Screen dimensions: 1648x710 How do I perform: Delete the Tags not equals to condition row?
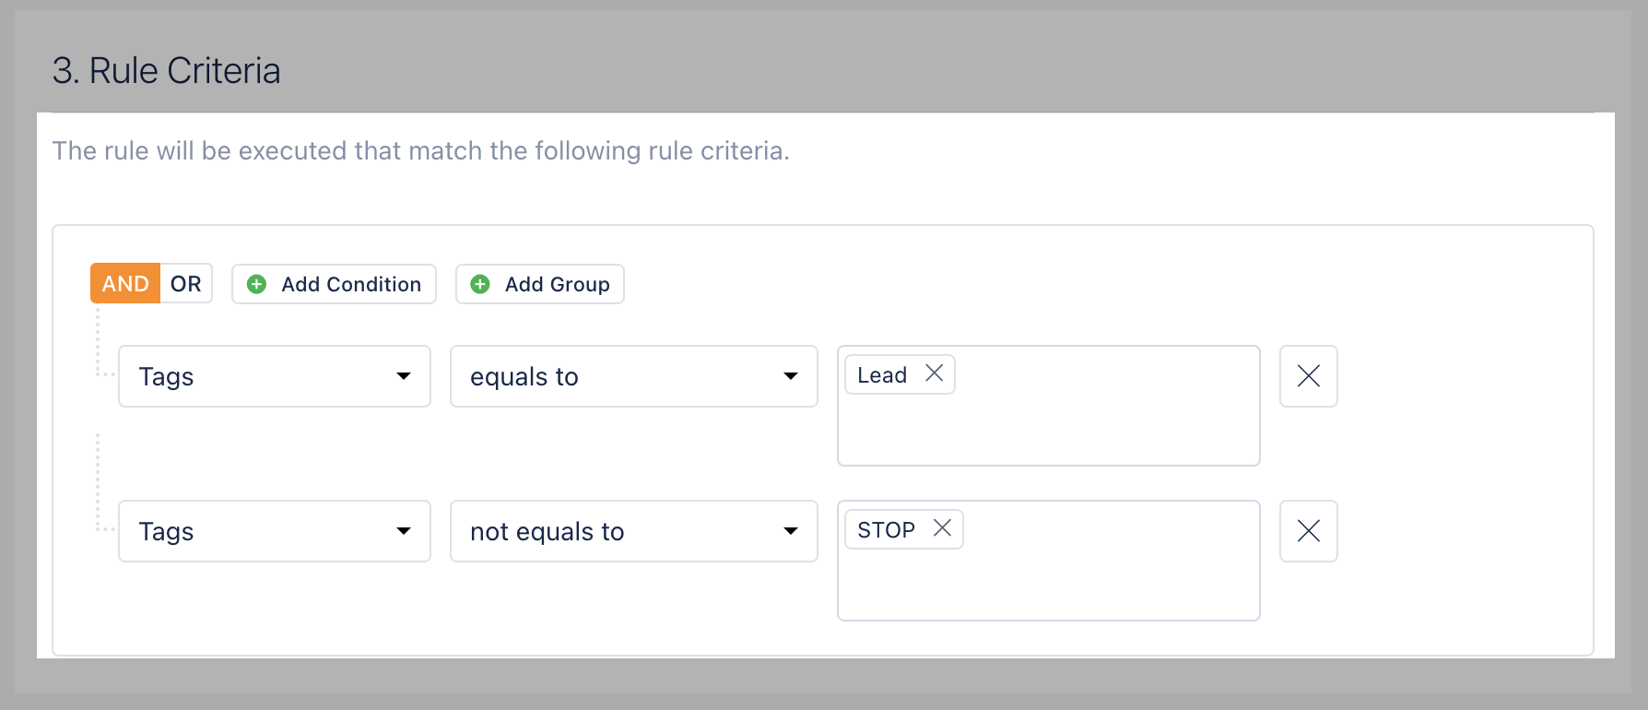point(1309,531)
